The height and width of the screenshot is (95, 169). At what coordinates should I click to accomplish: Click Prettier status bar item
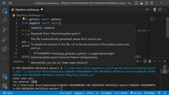click(x=149, y=93)
